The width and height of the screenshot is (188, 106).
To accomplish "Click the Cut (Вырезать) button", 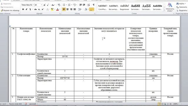I will [x=6, y=4].
